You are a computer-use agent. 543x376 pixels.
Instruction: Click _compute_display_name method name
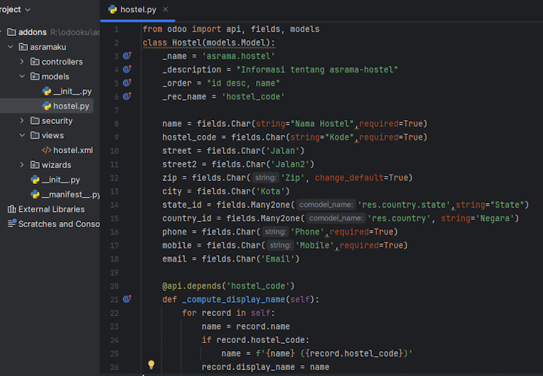coord(234,299)
